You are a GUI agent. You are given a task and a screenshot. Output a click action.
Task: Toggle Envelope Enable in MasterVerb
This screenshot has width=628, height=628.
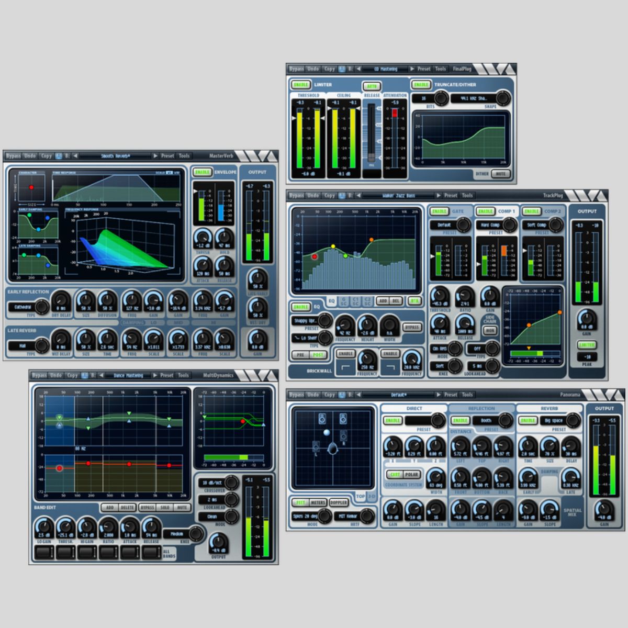tap(202, 172)
